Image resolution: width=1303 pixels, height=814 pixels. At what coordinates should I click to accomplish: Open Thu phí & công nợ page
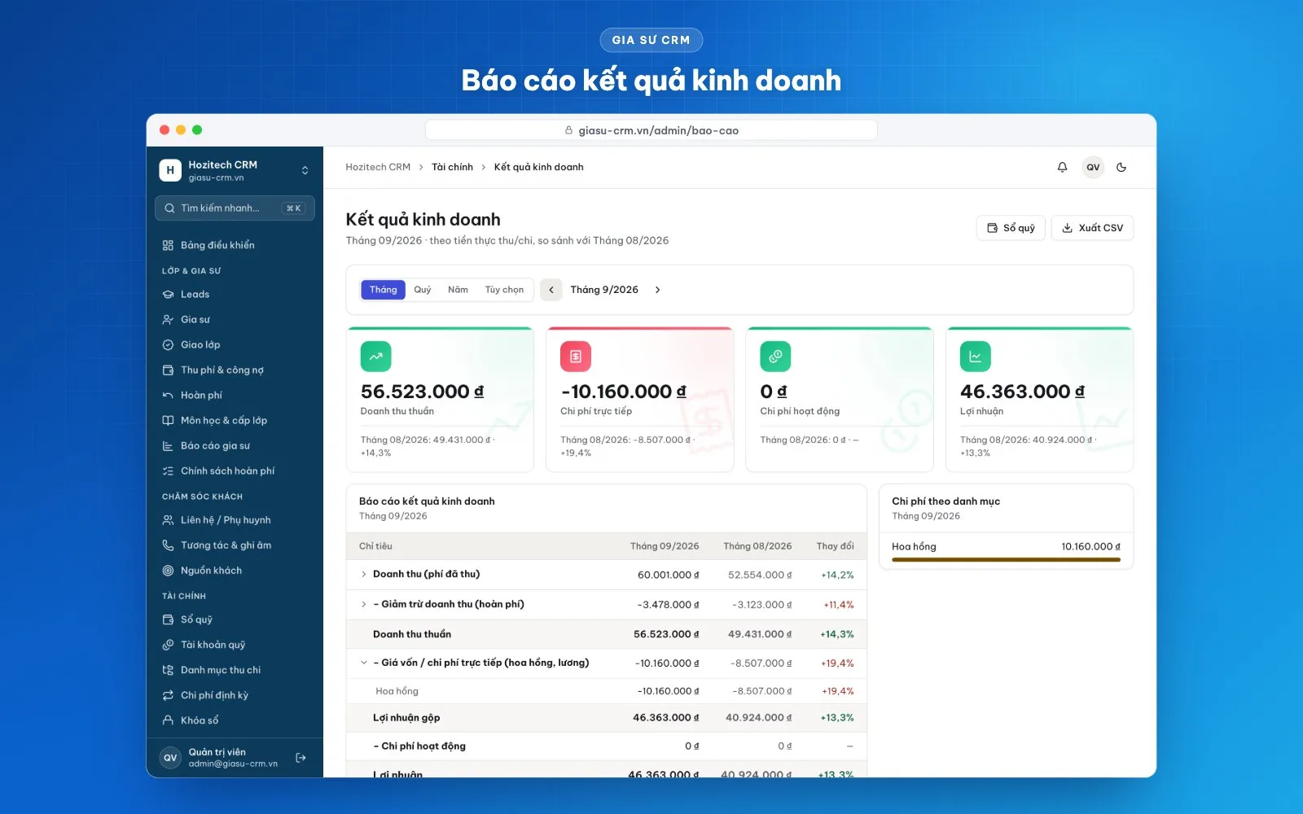(235, 370)
